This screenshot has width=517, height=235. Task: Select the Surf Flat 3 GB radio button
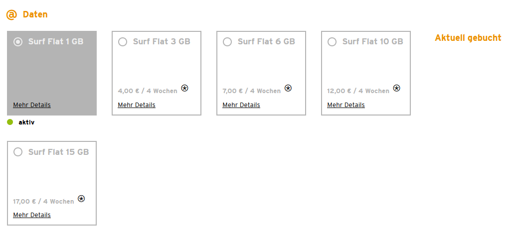point(123,42)
